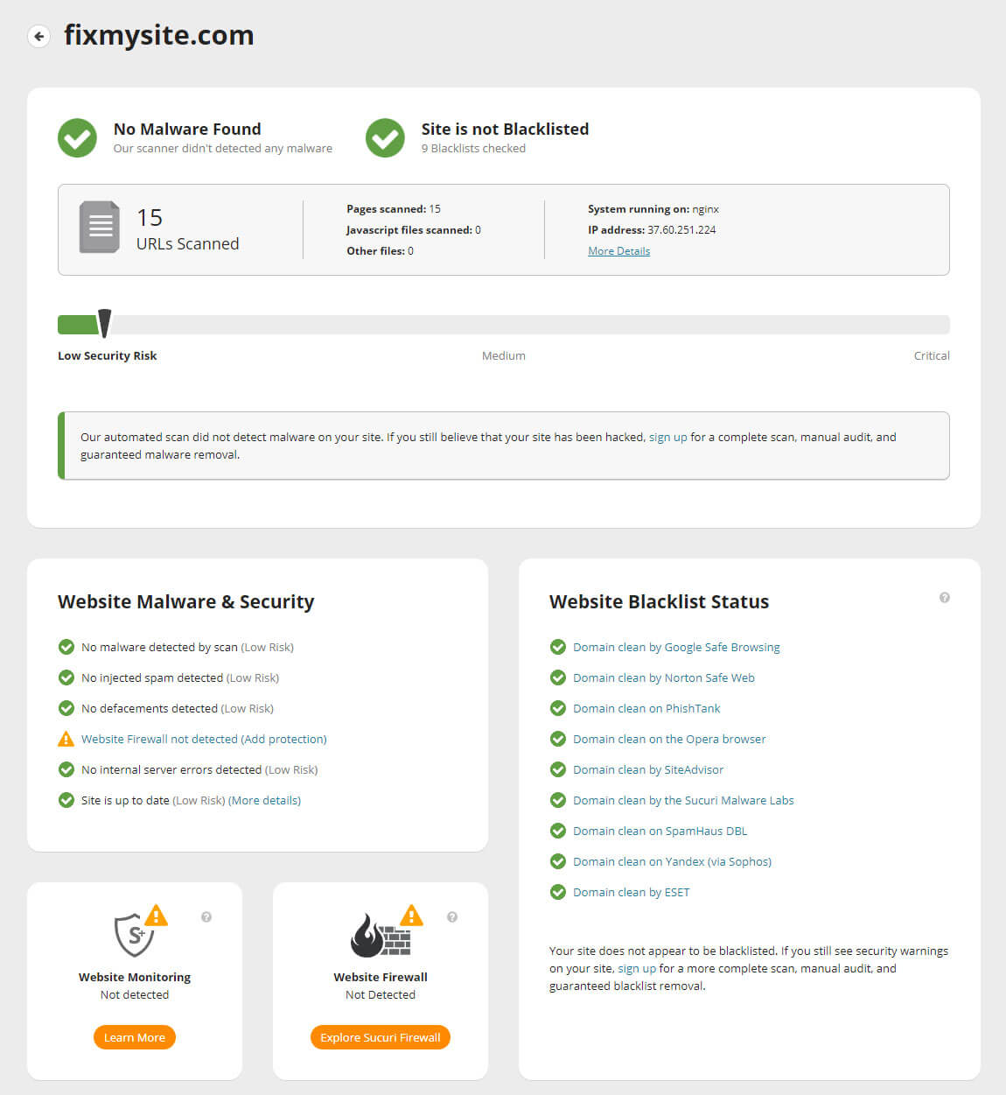The height and width of the screenshot is (1095, 1006).
Task: Click the security risk meter pointer
Action: [104, 323]
